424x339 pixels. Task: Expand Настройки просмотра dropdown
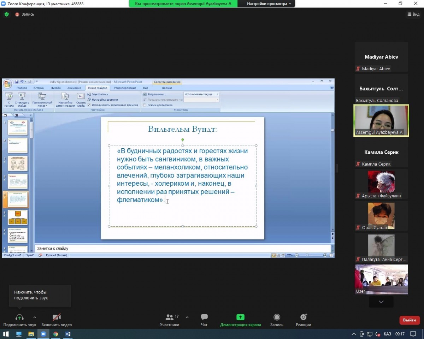[x=269, y=4]
